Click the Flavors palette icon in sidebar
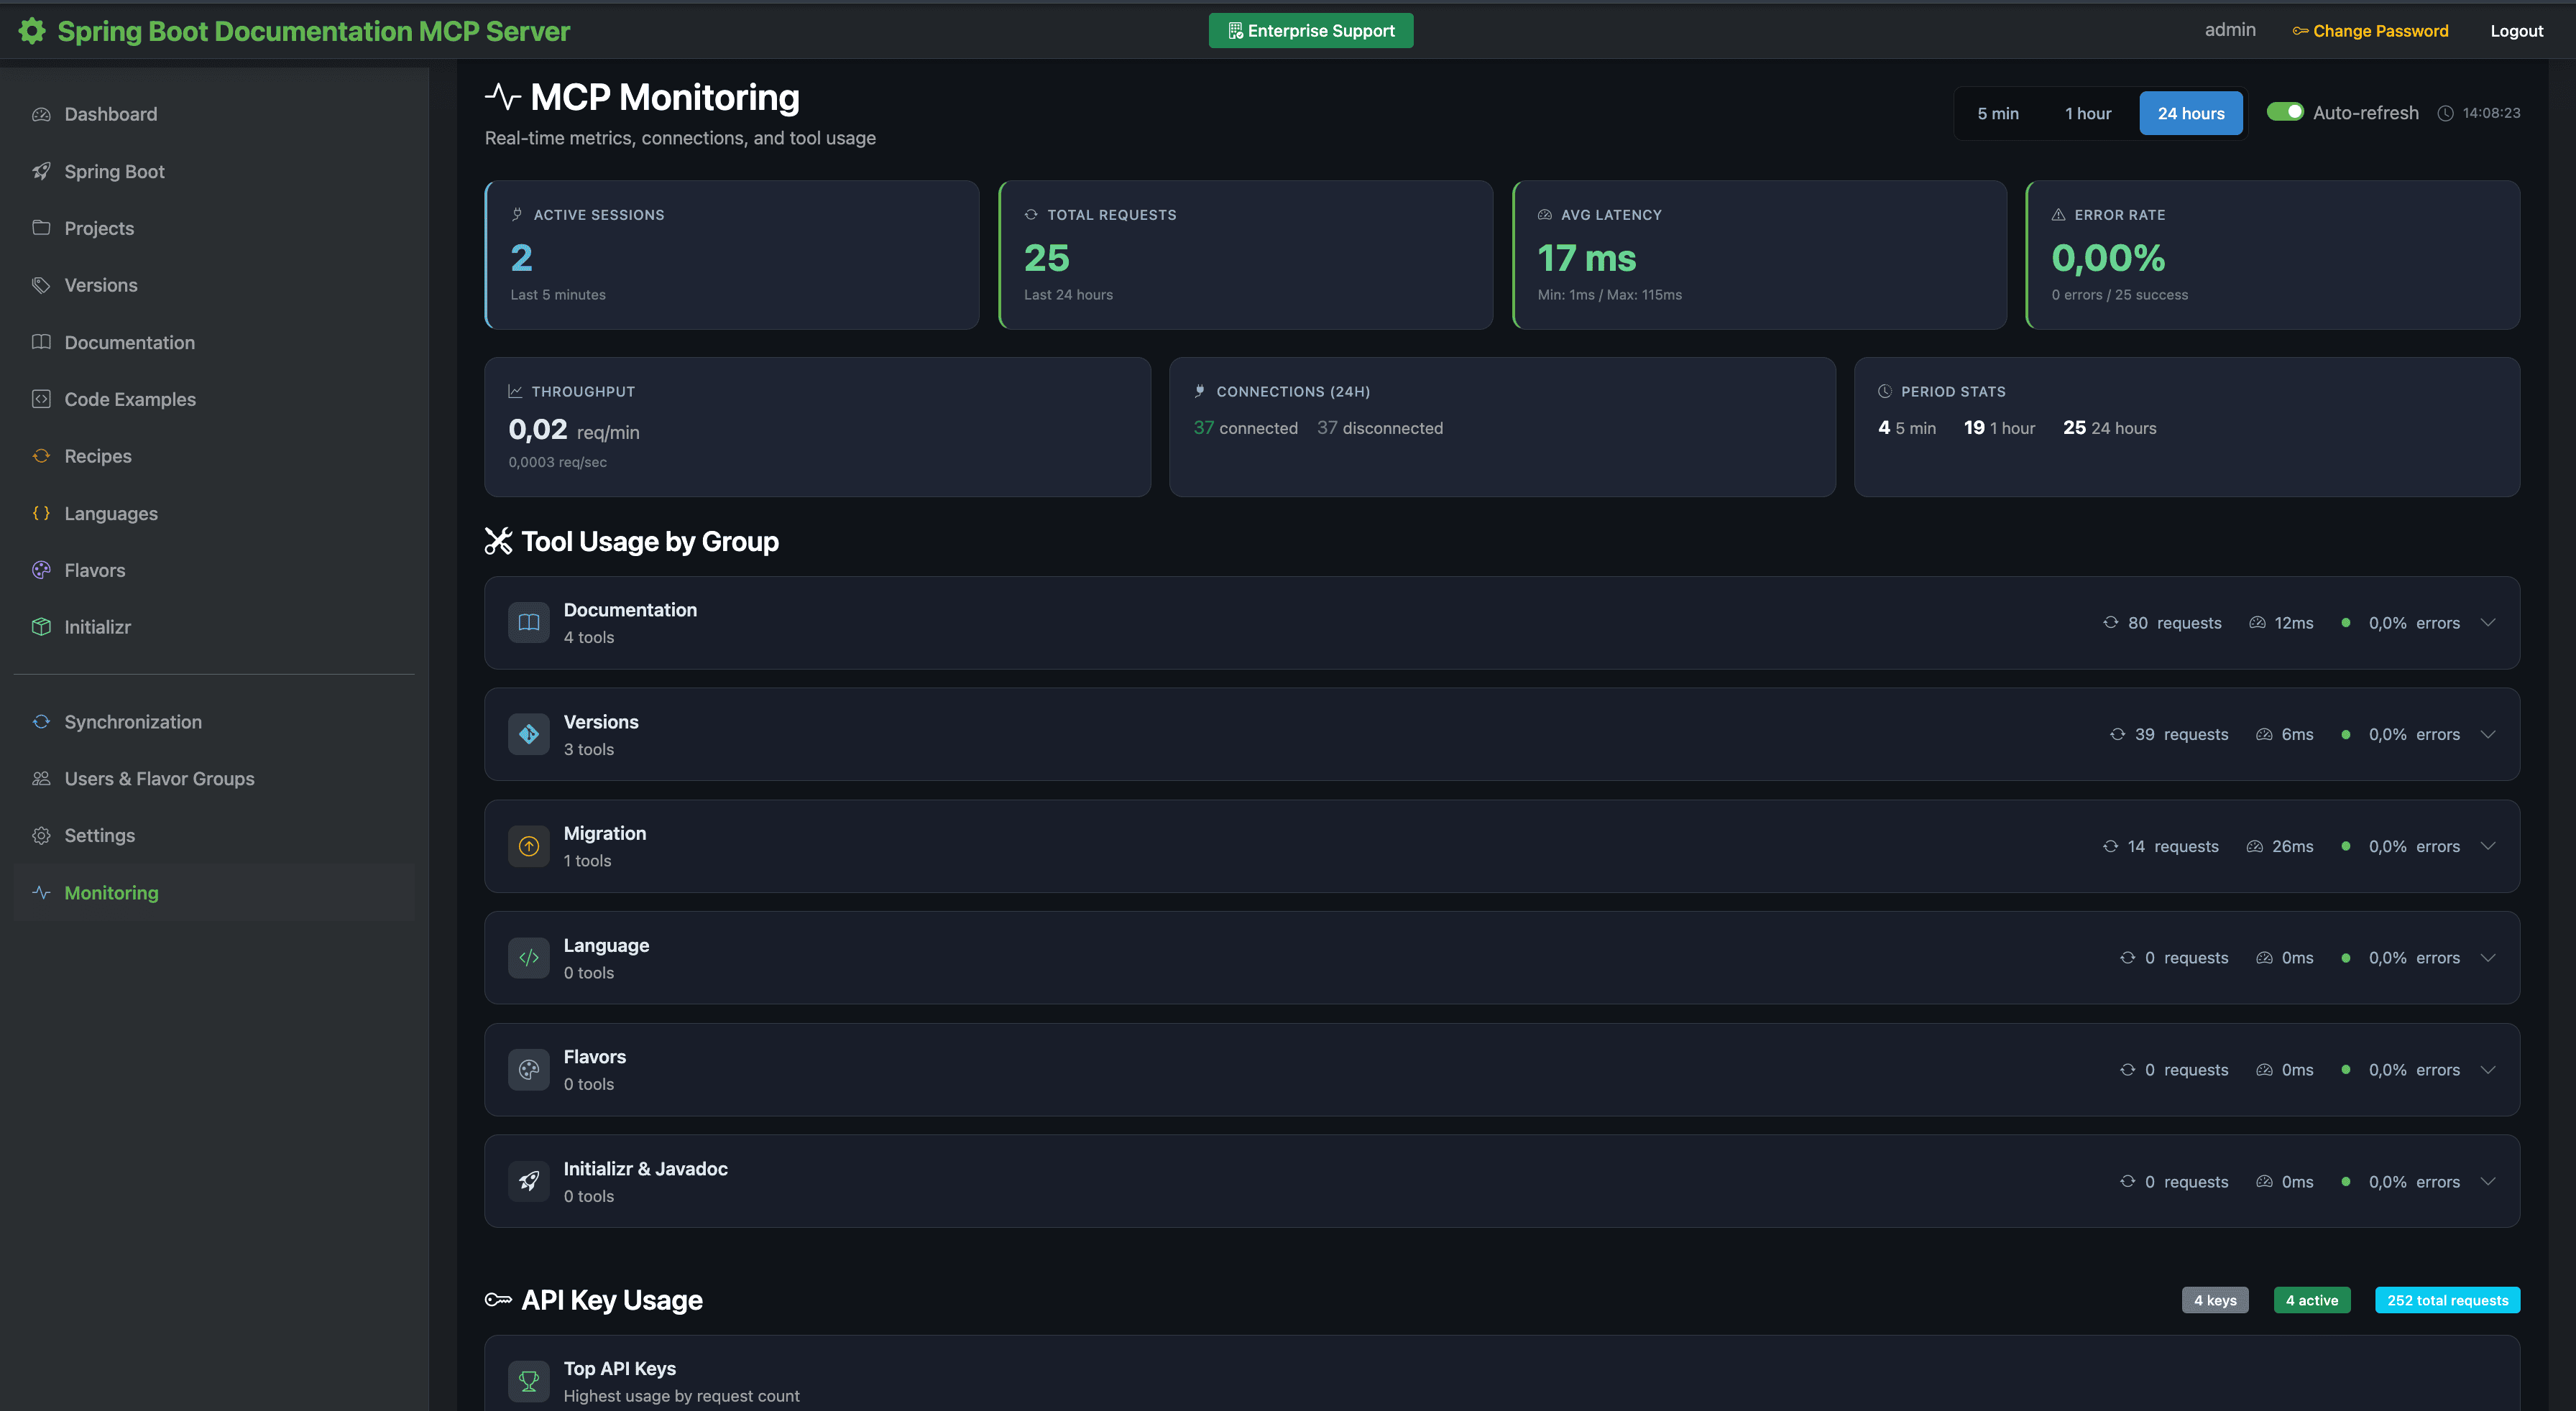2576x1411 pixels. click(41, 570)
